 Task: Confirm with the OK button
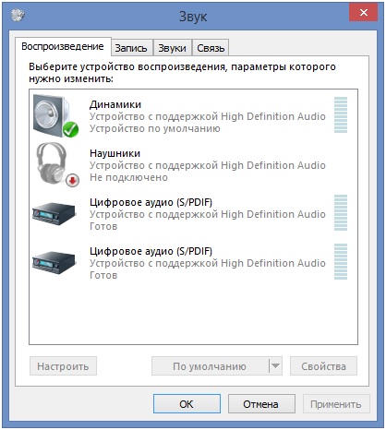(x=187, y=404)
